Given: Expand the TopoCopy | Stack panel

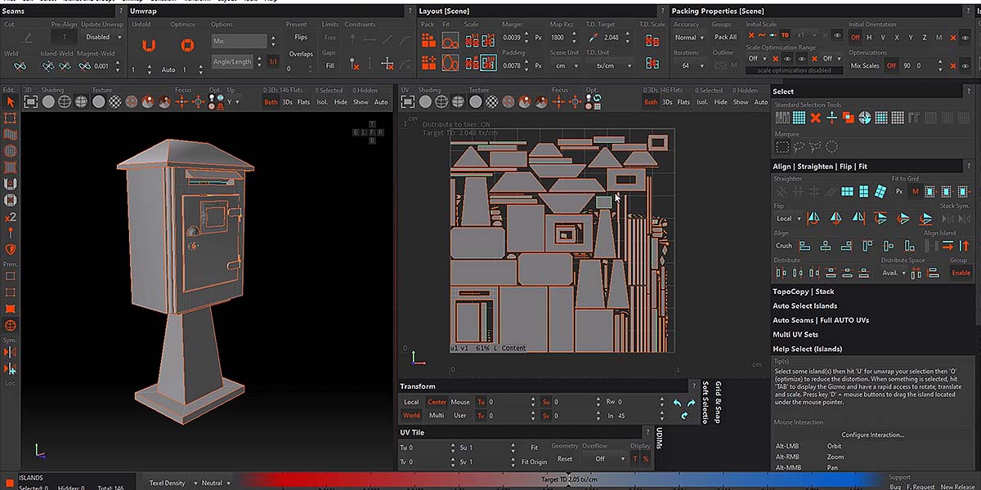Looking at the screenshot, I should 804,292.
